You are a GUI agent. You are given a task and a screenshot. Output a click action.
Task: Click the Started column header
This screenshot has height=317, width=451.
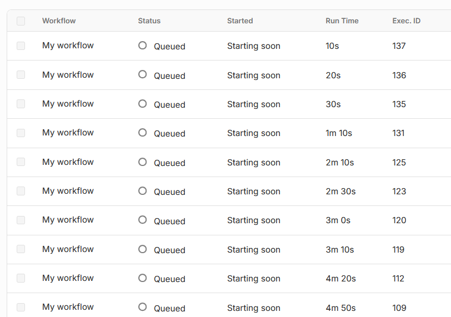click(240, 21)
